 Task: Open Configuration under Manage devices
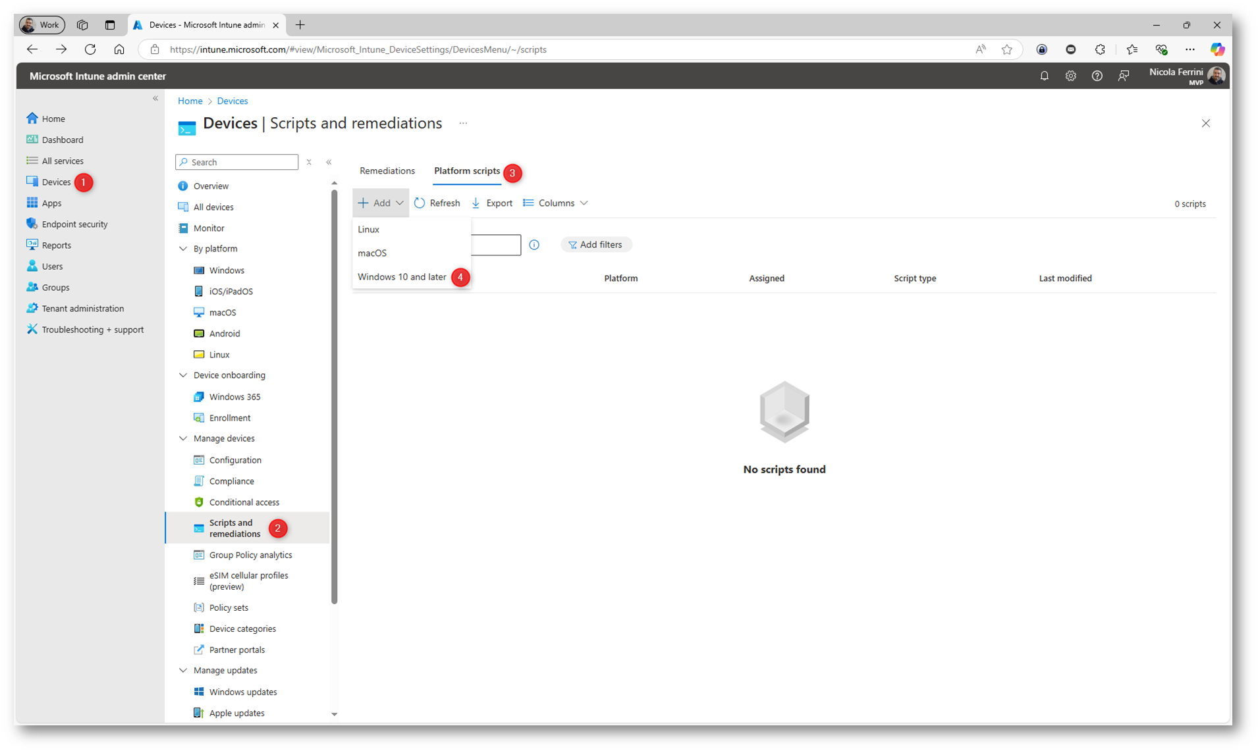(x=228, y=460)
